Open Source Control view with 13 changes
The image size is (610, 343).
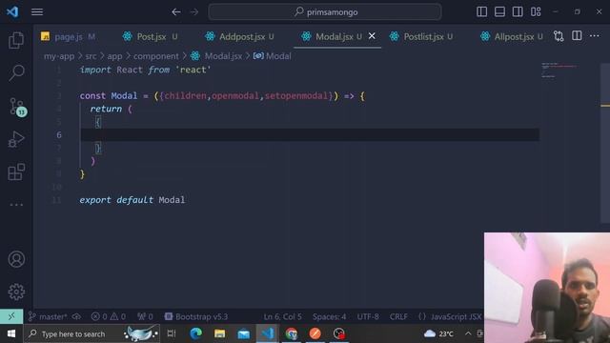[x=17, y=106]
